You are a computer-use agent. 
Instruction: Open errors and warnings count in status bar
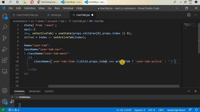tap(14, 110)
